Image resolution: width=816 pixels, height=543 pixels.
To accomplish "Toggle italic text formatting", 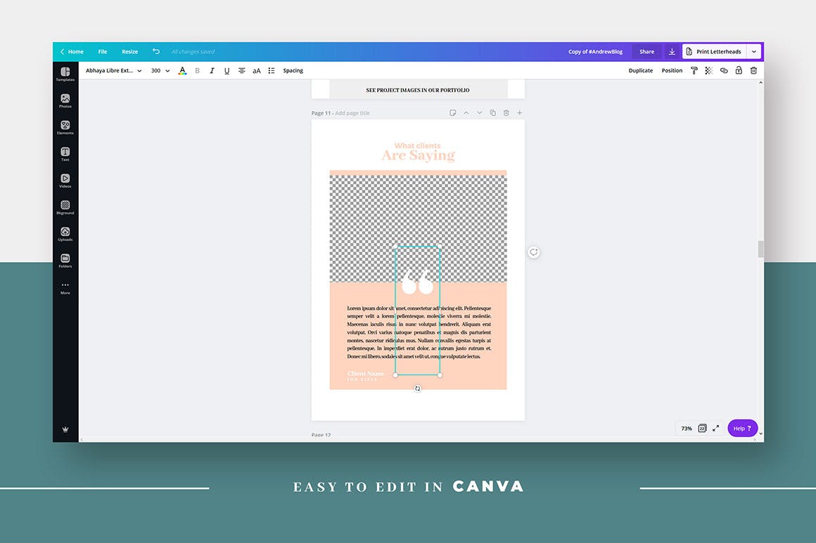I will click(x=212, y=70).
